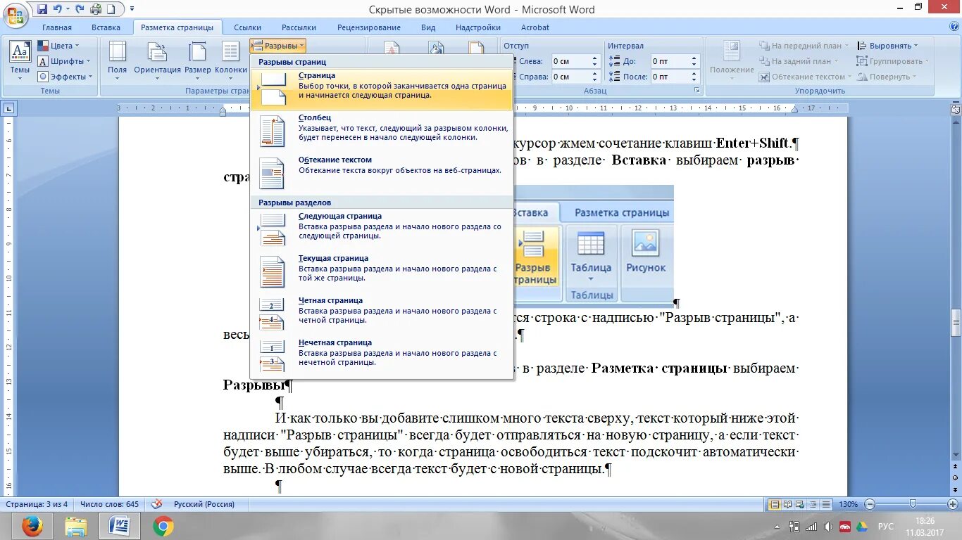
Task: Switch to Print Layout view in status bar
Action: pos(775,504)
